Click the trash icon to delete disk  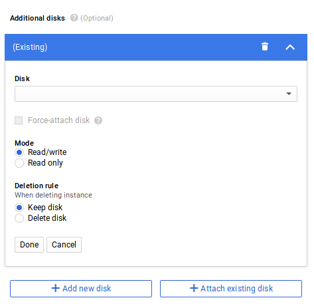[x=265, y=47]
